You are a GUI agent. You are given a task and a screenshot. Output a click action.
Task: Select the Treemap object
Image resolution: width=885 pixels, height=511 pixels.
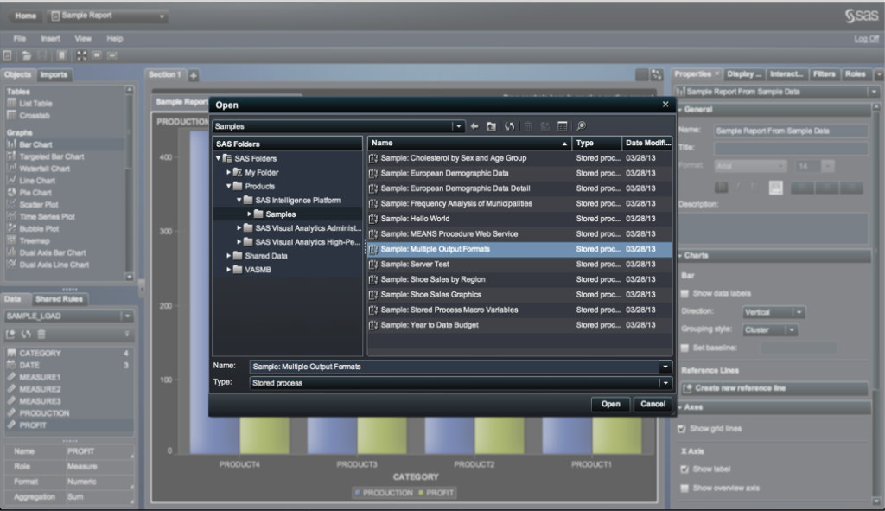point(35,240)
